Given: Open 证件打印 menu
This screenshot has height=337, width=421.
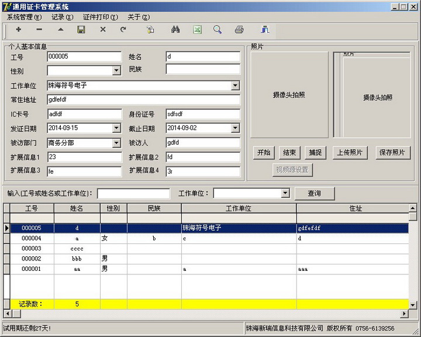Looking at the screenshot, I should (101, 17).
